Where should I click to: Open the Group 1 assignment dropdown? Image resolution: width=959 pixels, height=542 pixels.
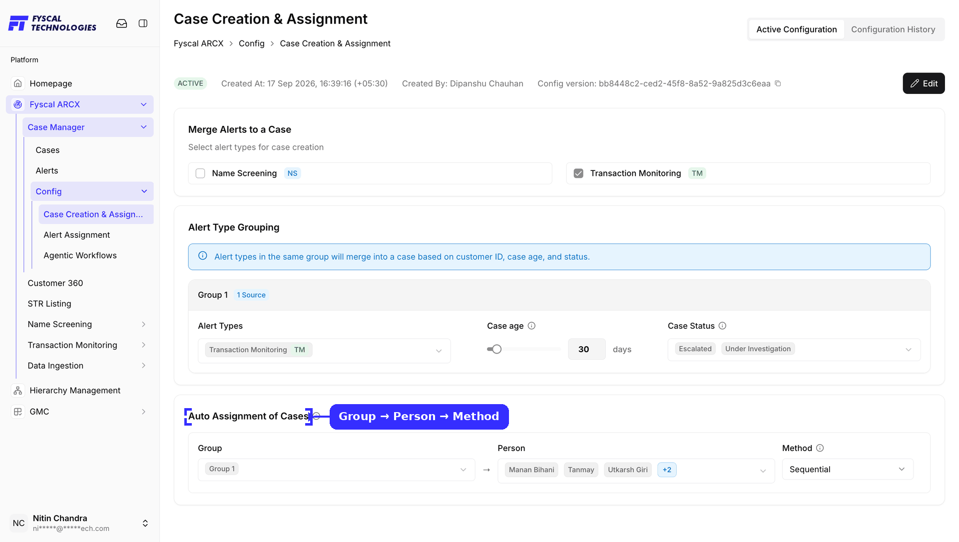click(336, 470)
